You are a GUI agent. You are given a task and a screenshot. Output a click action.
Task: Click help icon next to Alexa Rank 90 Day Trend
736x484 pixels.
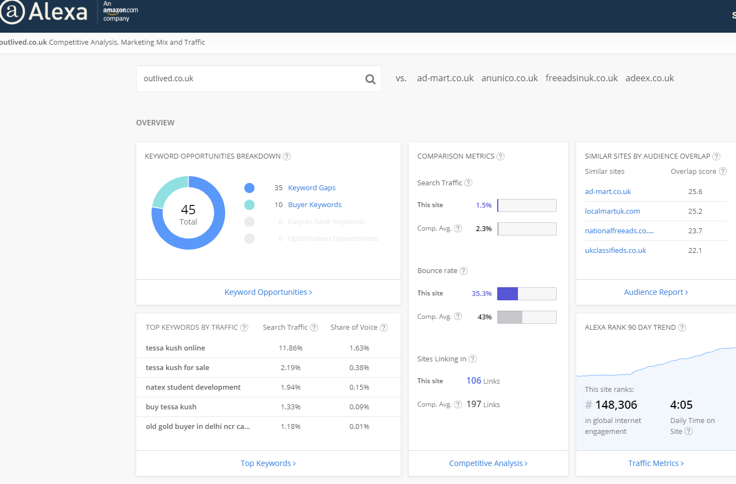[x=682, y=328]
